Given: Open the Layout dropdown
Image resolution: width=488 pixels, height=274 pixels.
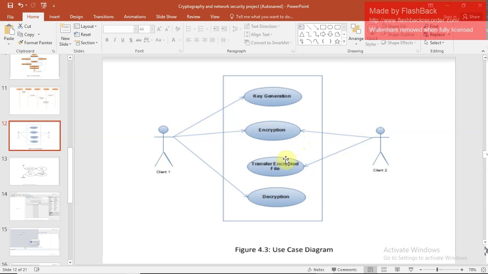Looking at the screenshot, I should tap(86, 26).
